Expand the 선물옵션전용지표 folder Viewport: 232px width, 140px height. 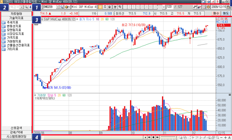16,45
